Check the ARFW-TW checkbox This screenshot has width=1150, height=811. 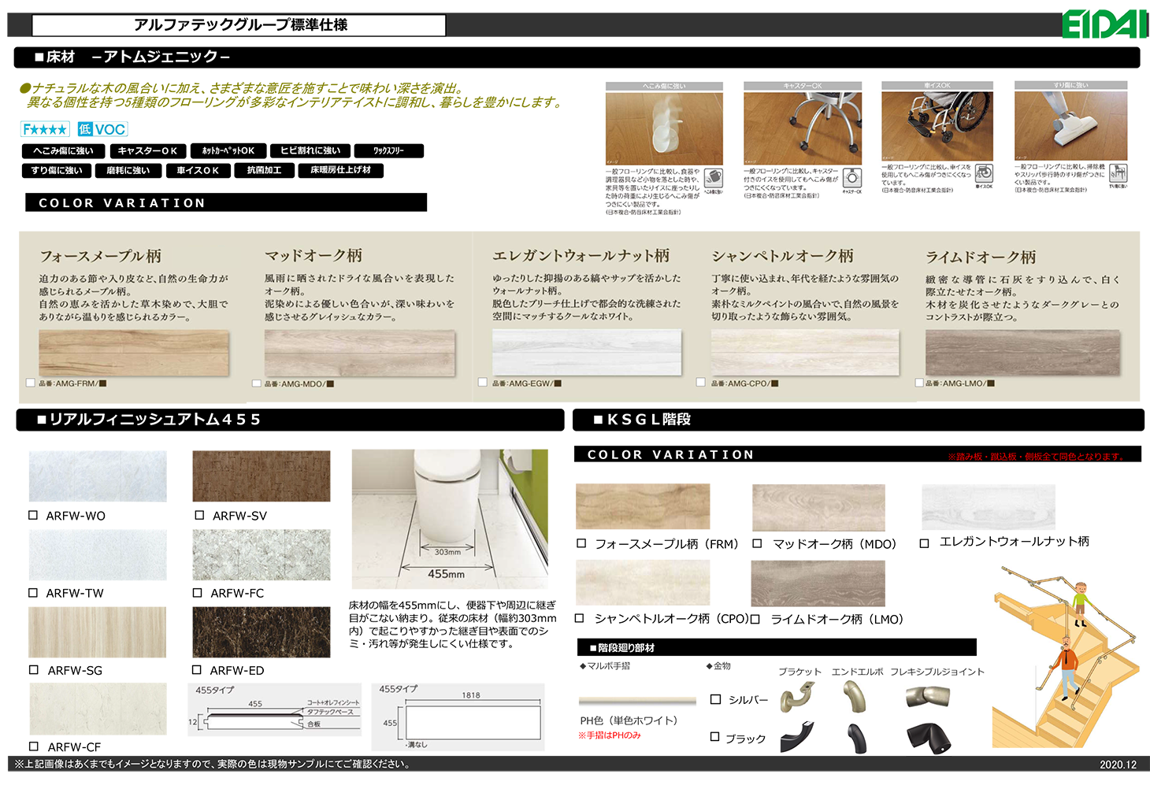[33, 592]
